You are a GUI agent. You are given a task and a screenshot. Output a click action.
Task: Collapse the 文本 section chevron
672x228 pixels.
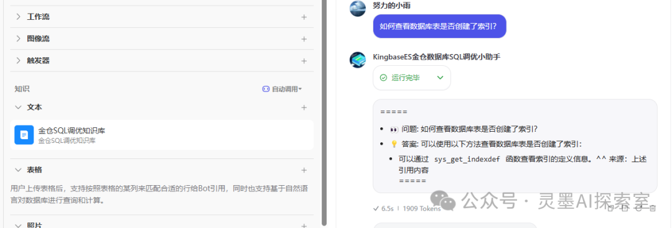pyautogui.click(x=18, y=107)
